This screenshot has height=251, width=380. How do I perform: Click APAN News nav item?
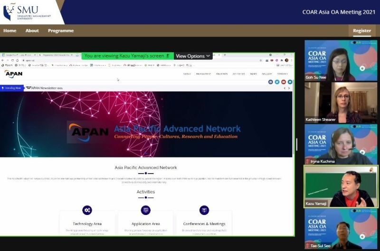(x=253, y=74)
